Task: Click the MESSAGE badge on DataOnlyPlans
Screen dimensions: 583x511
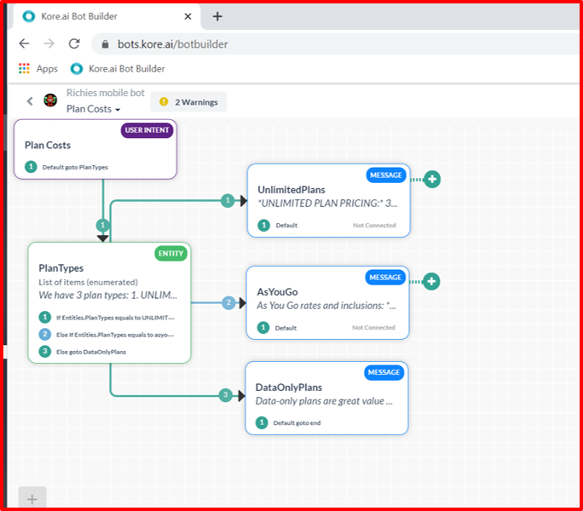Action: (384, 372)
